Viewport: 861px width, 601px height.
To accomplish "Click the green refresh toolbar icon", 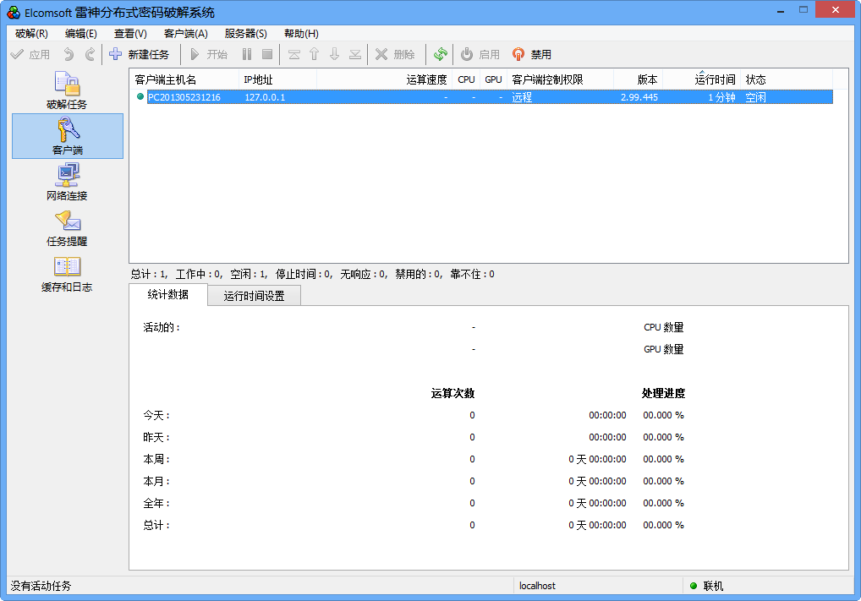I will [x=440, y=54].
